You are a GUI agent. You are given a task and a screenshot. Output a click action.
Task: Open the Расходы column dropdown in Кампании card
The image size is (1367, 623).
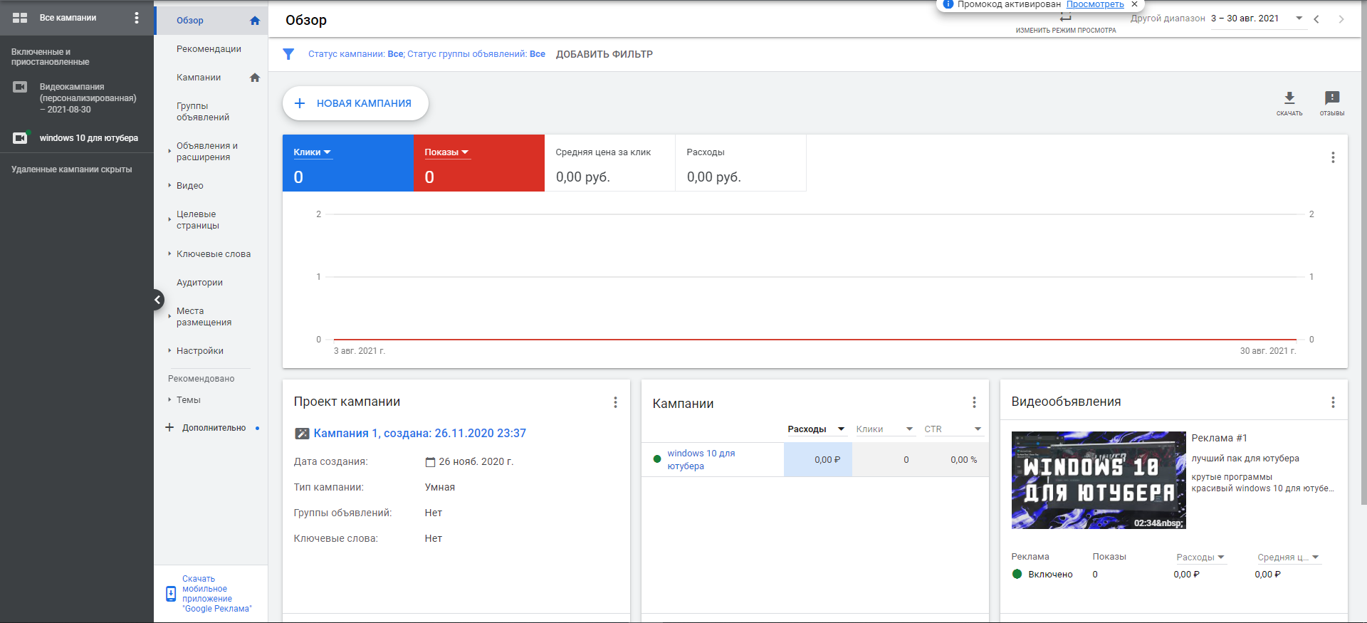(841, 429)
